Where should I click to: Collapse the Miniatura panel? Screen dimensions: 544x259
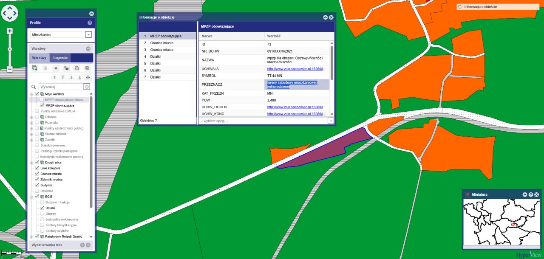point(525,194)
